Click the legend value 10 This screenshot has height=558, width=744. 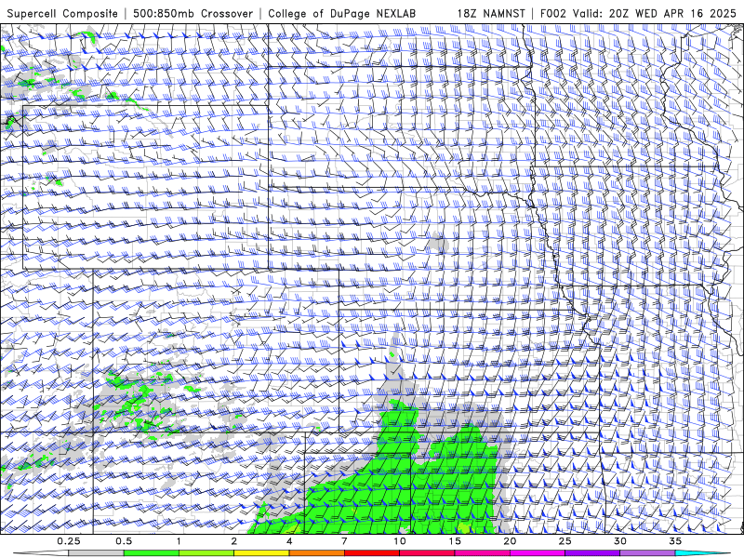coord(400,541)
